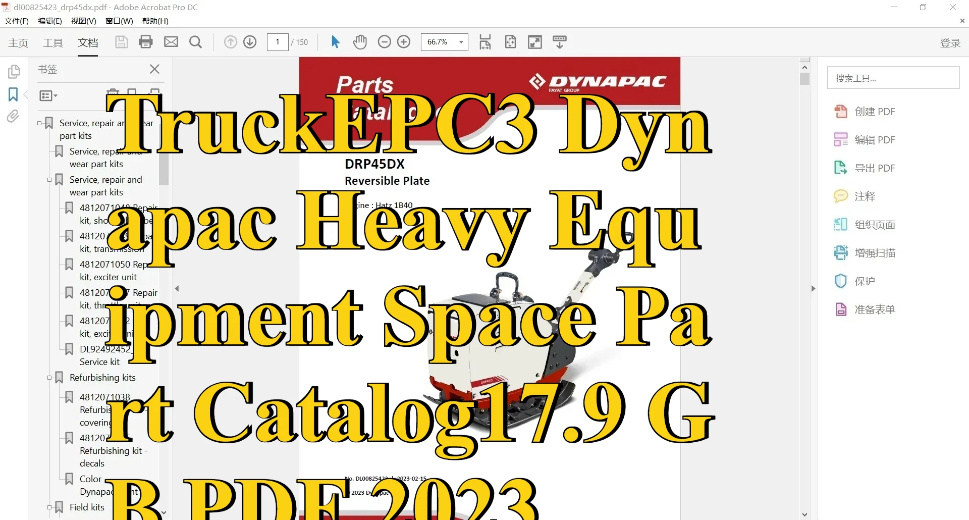Open the 视图(V) menu
This screenshot has height=520, width=969.
[83, 21]
